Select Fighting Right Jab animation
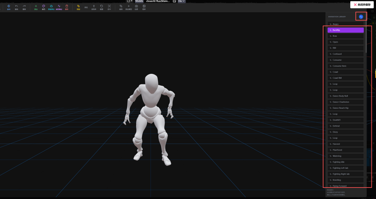Viewport: 376px width, 199px height. [x=346, y=174]
